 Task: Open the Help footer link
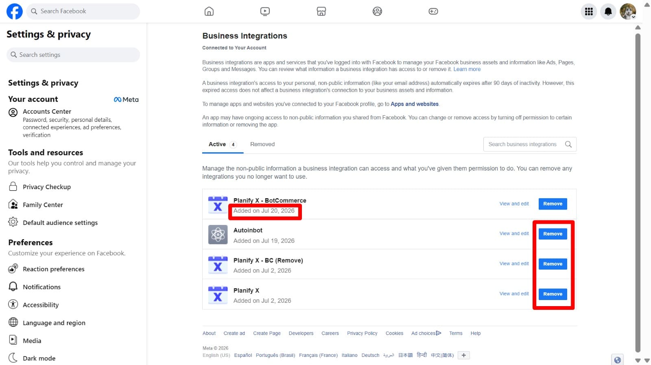pyautogui.click(x=476, y=333)
